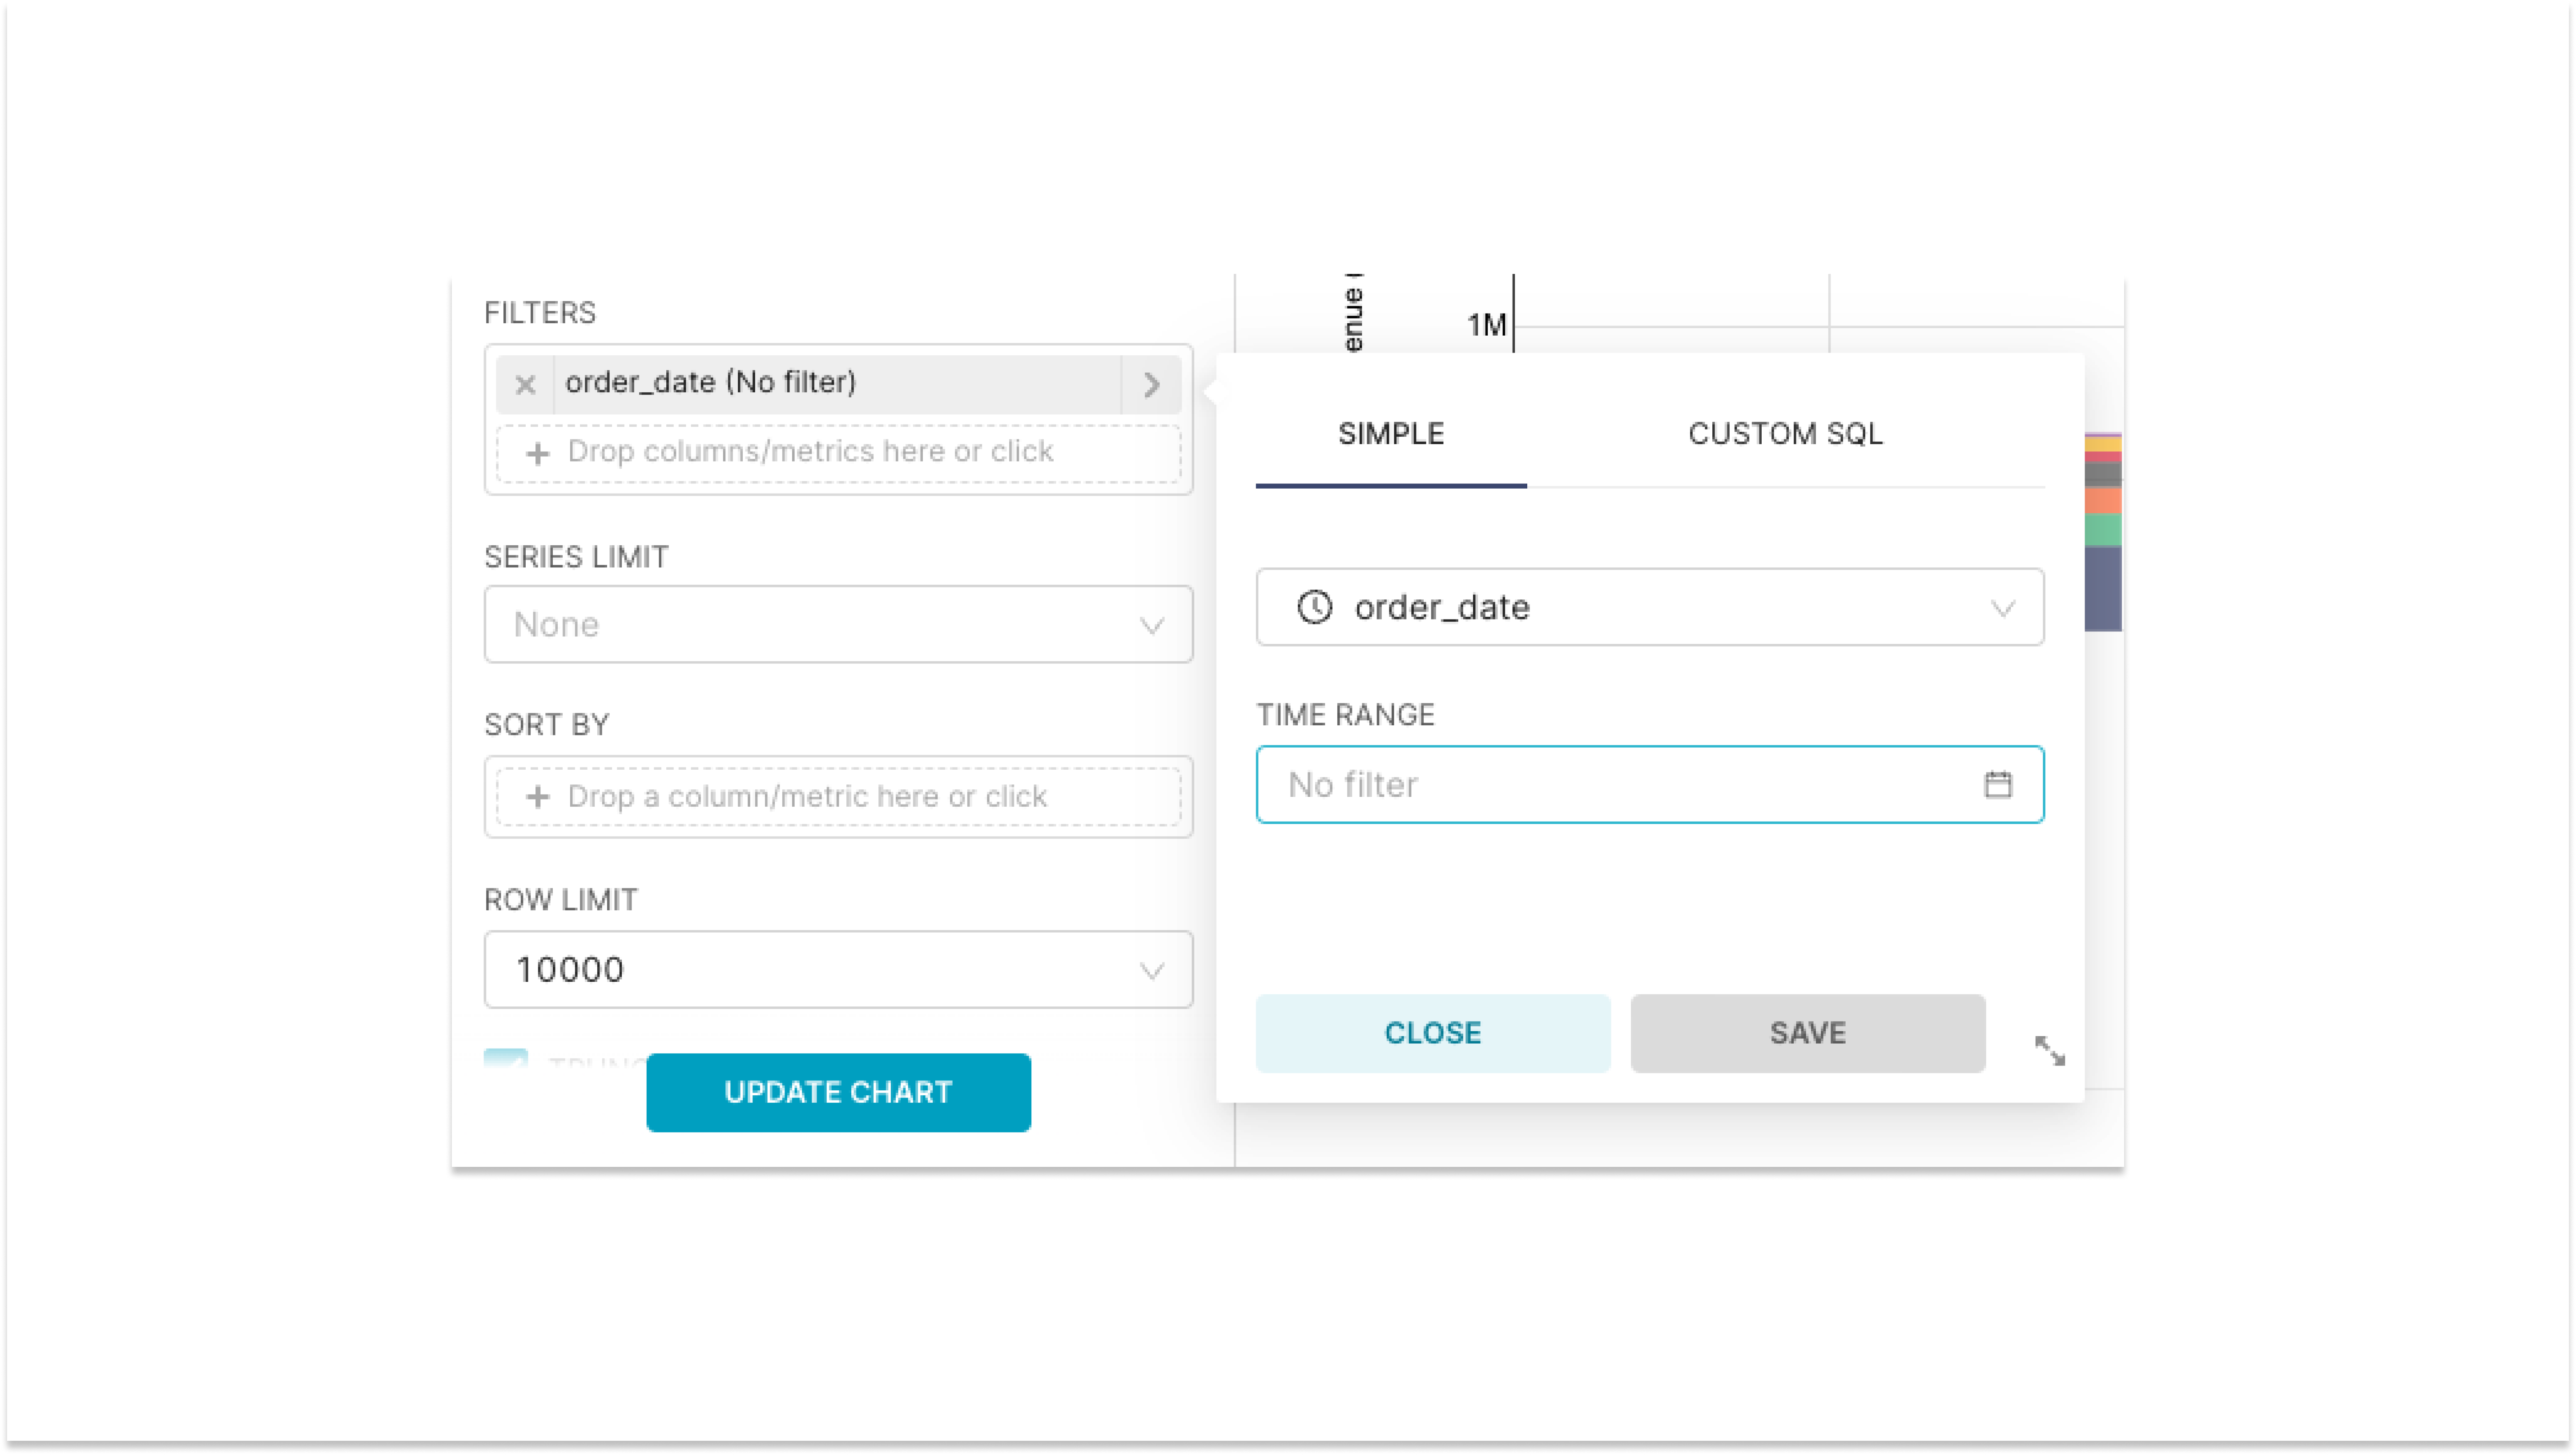
Task: Expand the order_date column selector dropdown
Action: tap(2001, 607)
